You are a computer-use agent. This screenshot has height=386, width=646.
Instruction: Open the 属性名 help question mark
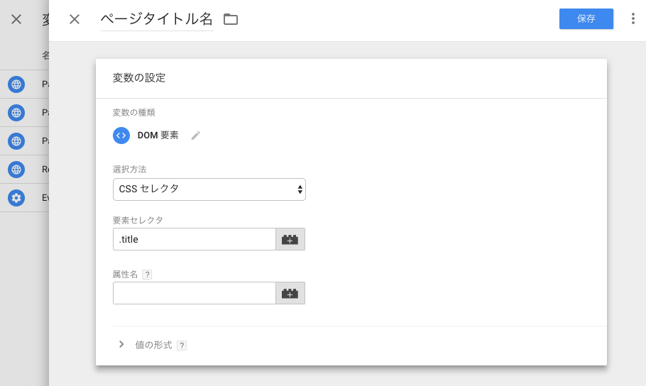[x=147, y=275]
